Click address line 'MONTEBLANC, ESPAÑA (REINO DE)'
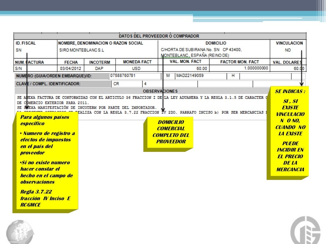Viewport: 326px width, 244px height. (x=195, y=55)
